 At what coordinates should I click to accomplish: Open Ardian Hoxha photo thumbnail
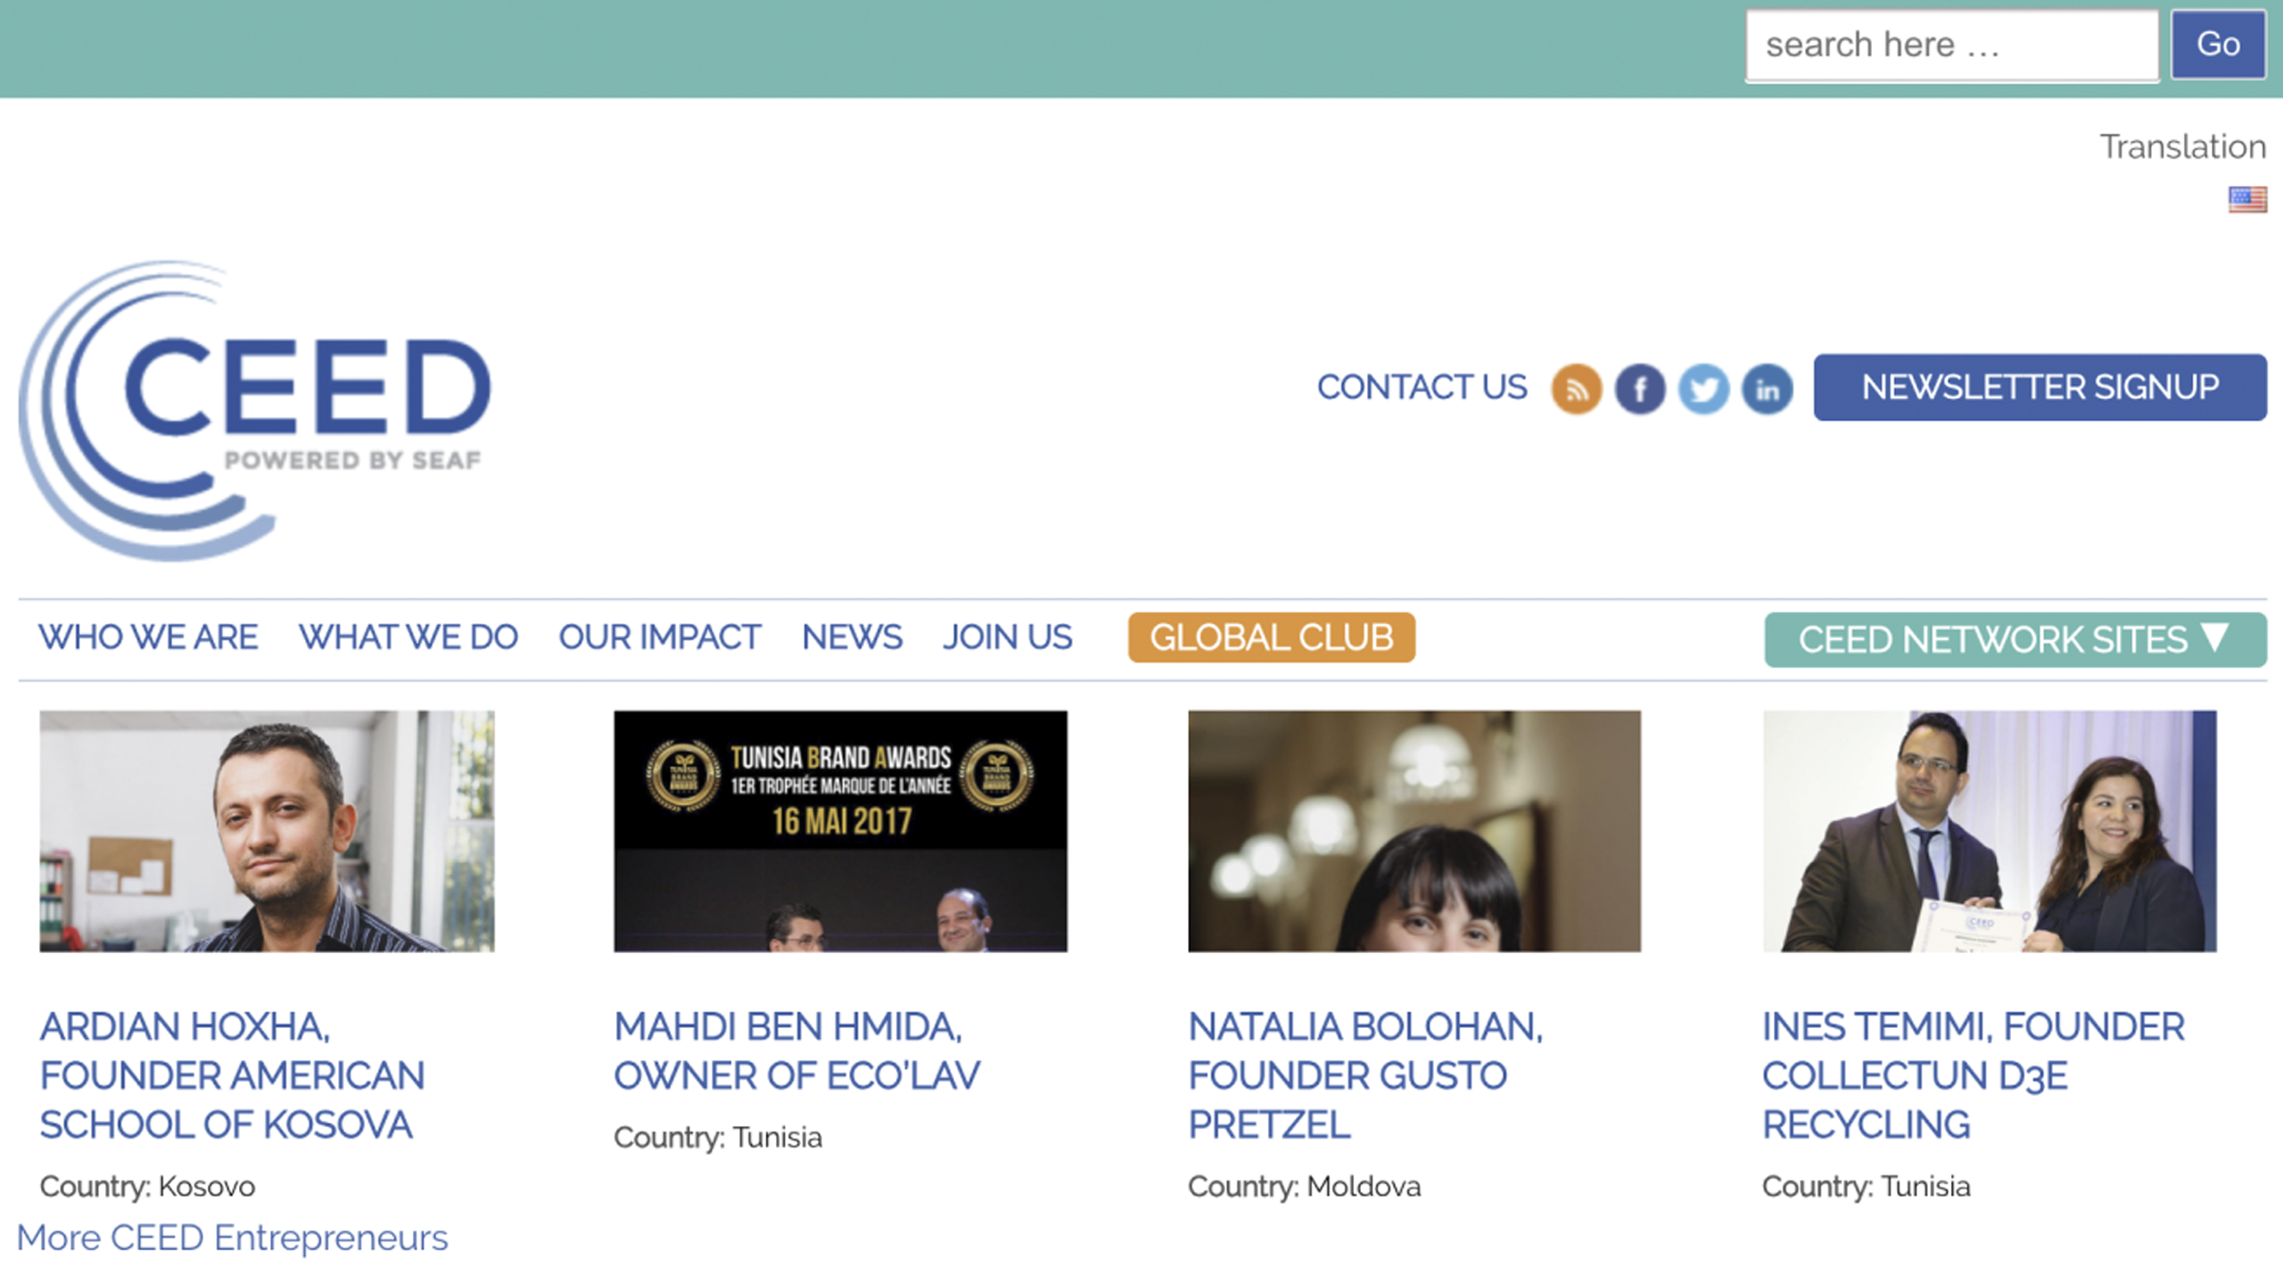point(267,831)
